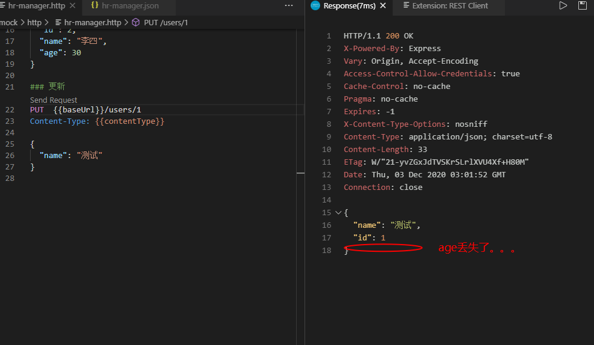The height and width of the screenshot is (345, 594).
Task: Close the Response(7ms) tab
Action: pyautogui.click(x=383, y=5)
